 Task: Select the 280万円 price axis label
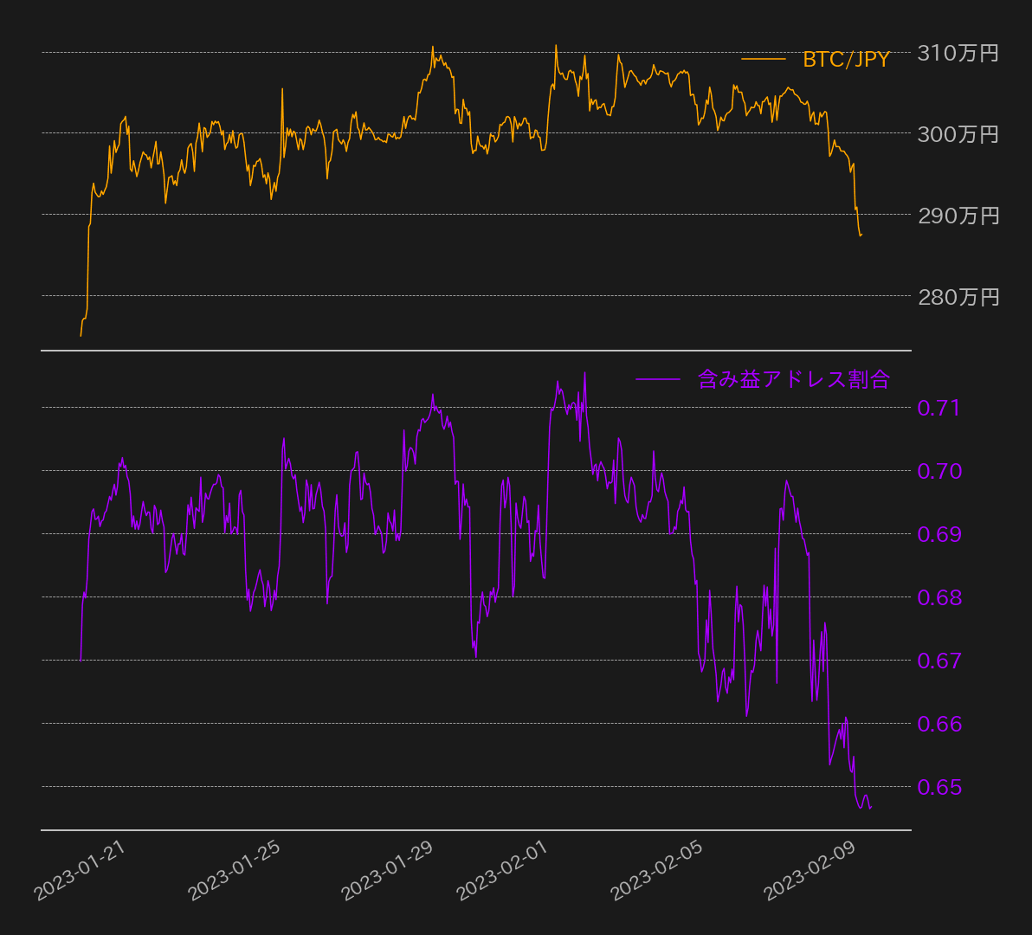tap(958, 297)
